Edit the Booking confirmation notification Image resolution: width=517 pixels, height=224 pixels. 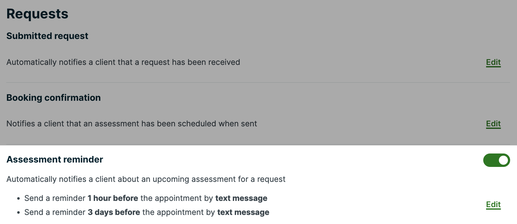coord(493,124)
